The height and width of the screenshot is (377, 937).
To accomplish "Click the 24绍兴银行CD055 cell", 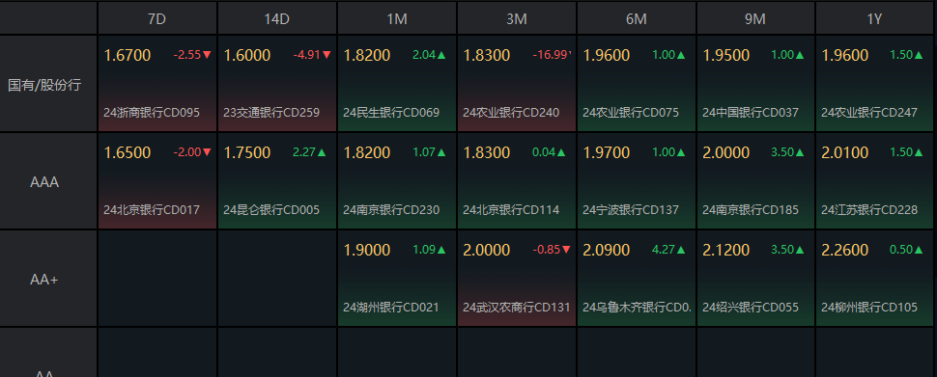I will tap(755, 279).
